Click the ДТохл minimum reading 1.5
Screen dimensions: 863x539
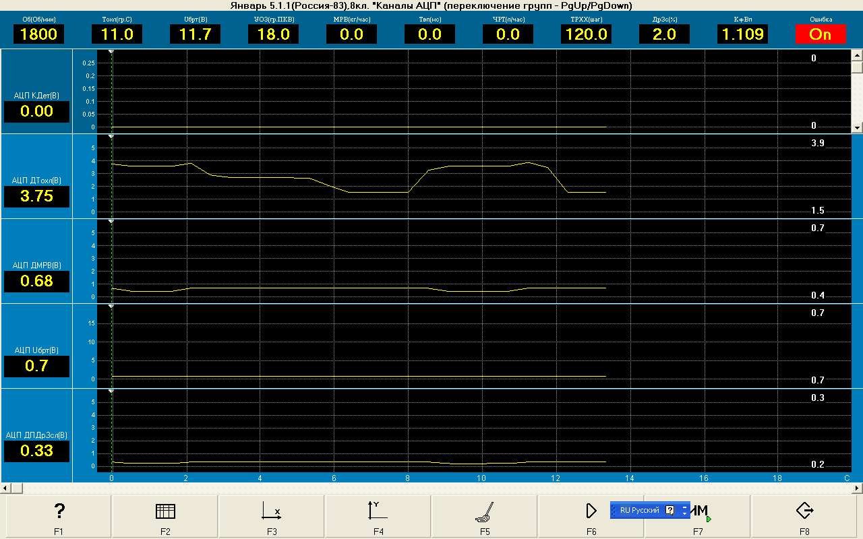click(817, 211)
